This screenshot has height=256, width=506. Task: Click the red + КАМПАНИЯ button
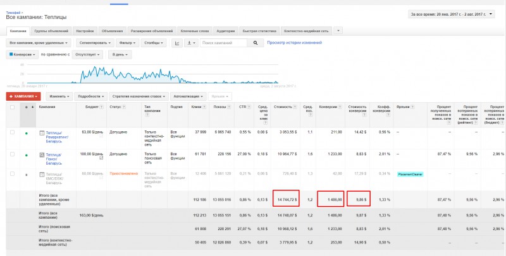(23, 96)
